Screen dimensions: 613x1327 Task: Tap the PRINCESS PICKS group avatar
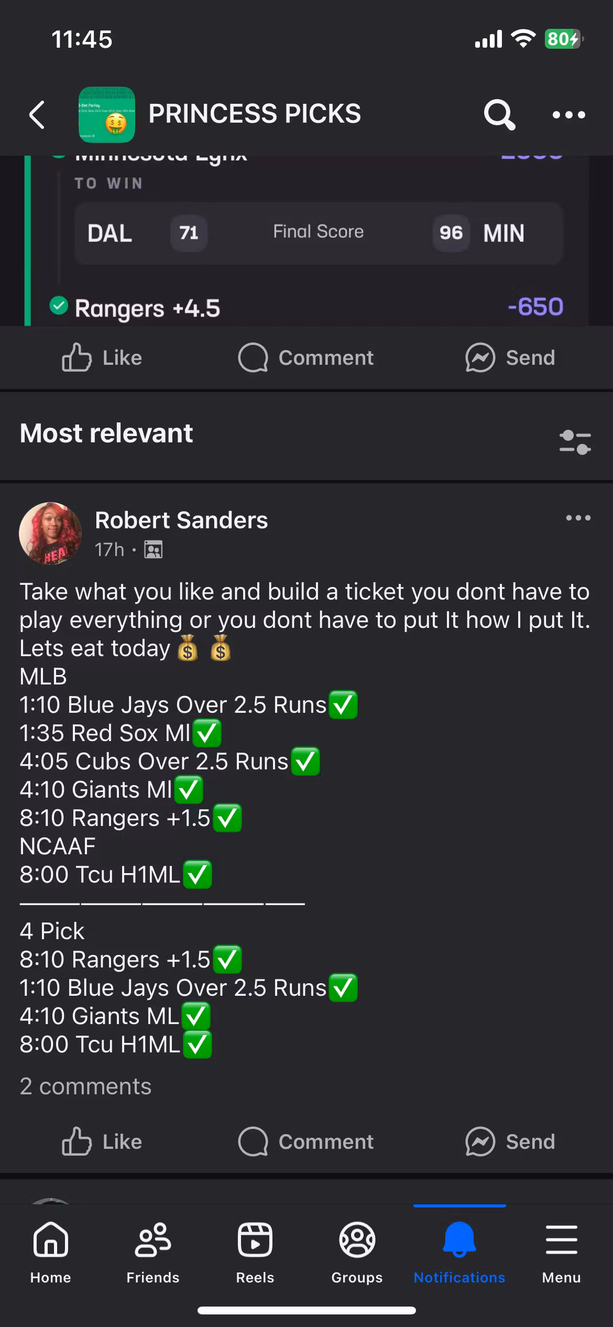(x=107, y=115)
